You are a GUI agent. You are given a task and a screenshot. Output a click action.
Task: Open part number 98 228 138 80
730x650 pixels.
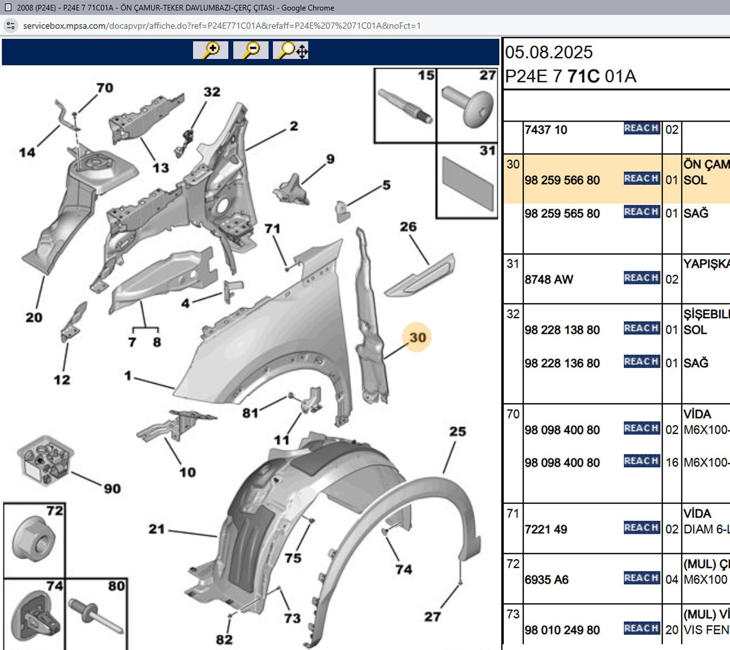[x=562, y=330]
